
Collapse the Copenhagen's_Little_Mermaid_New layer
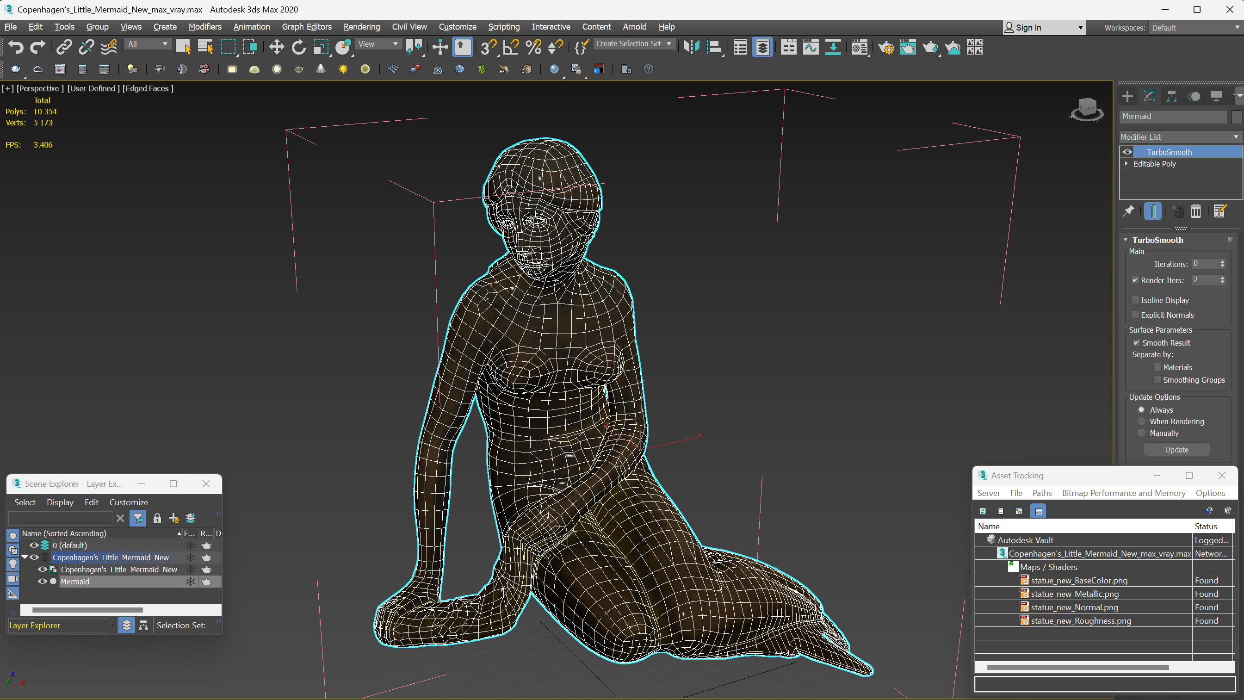[x=25, y=557]
